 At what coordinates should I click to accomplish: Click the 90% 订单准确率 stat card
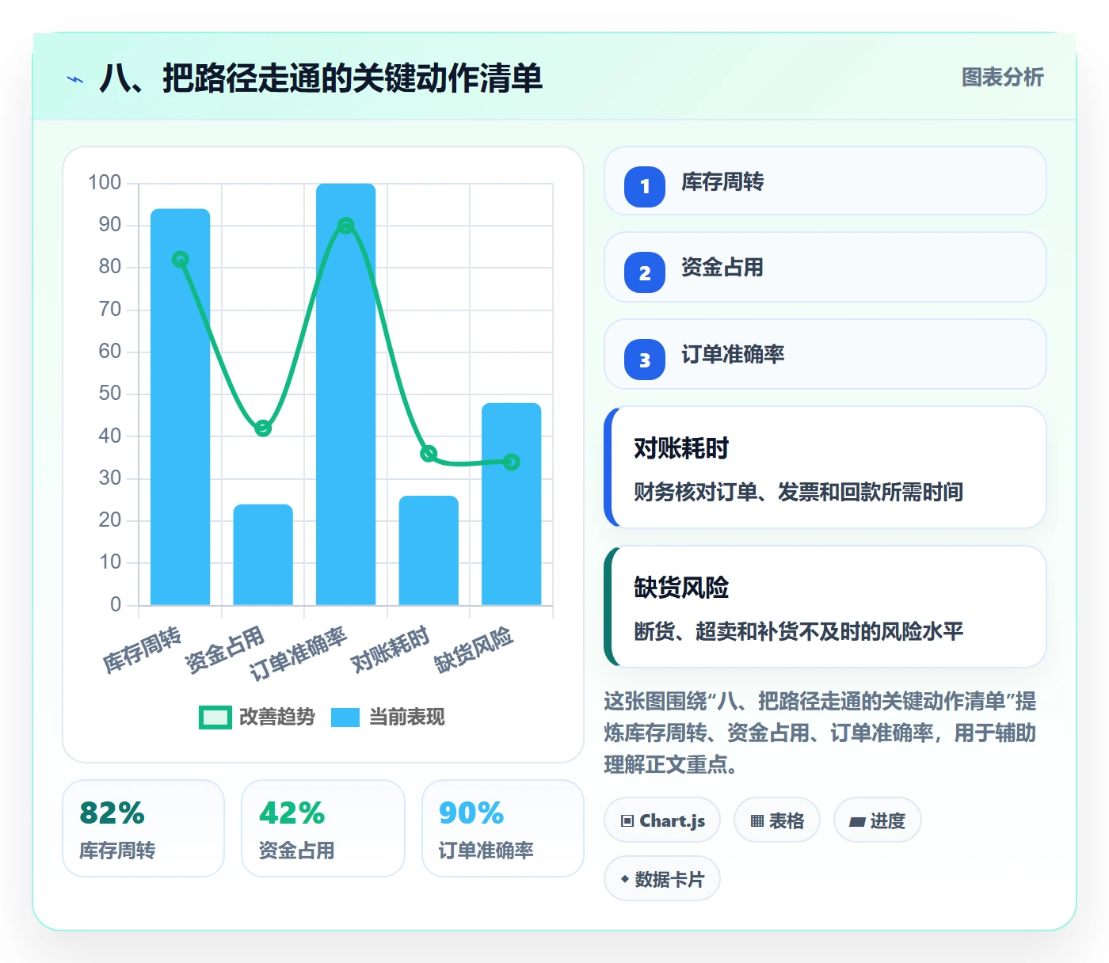[503, 828]
